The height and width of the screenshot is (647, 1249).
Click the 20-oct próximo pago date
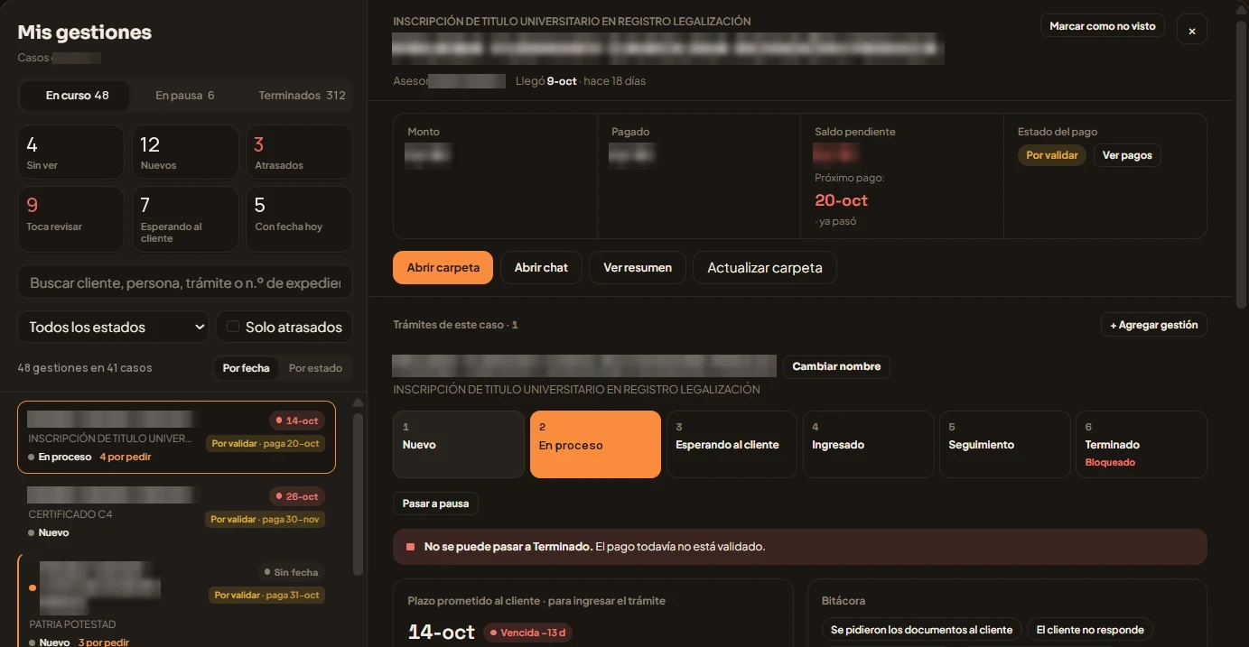coord(841,200)
